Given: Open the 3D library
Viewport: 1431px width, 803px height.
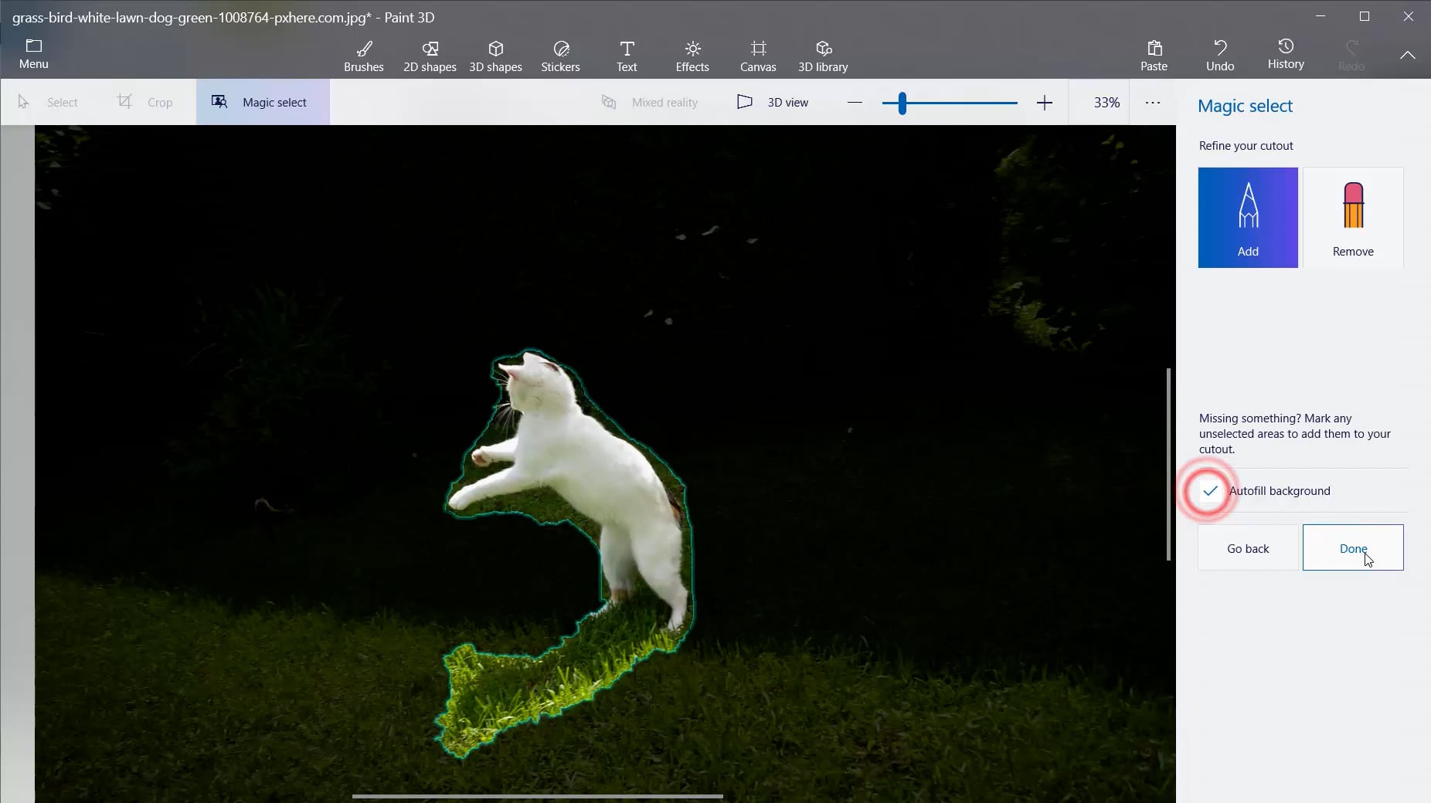Looking at the screenshot, I should (823, 56).
